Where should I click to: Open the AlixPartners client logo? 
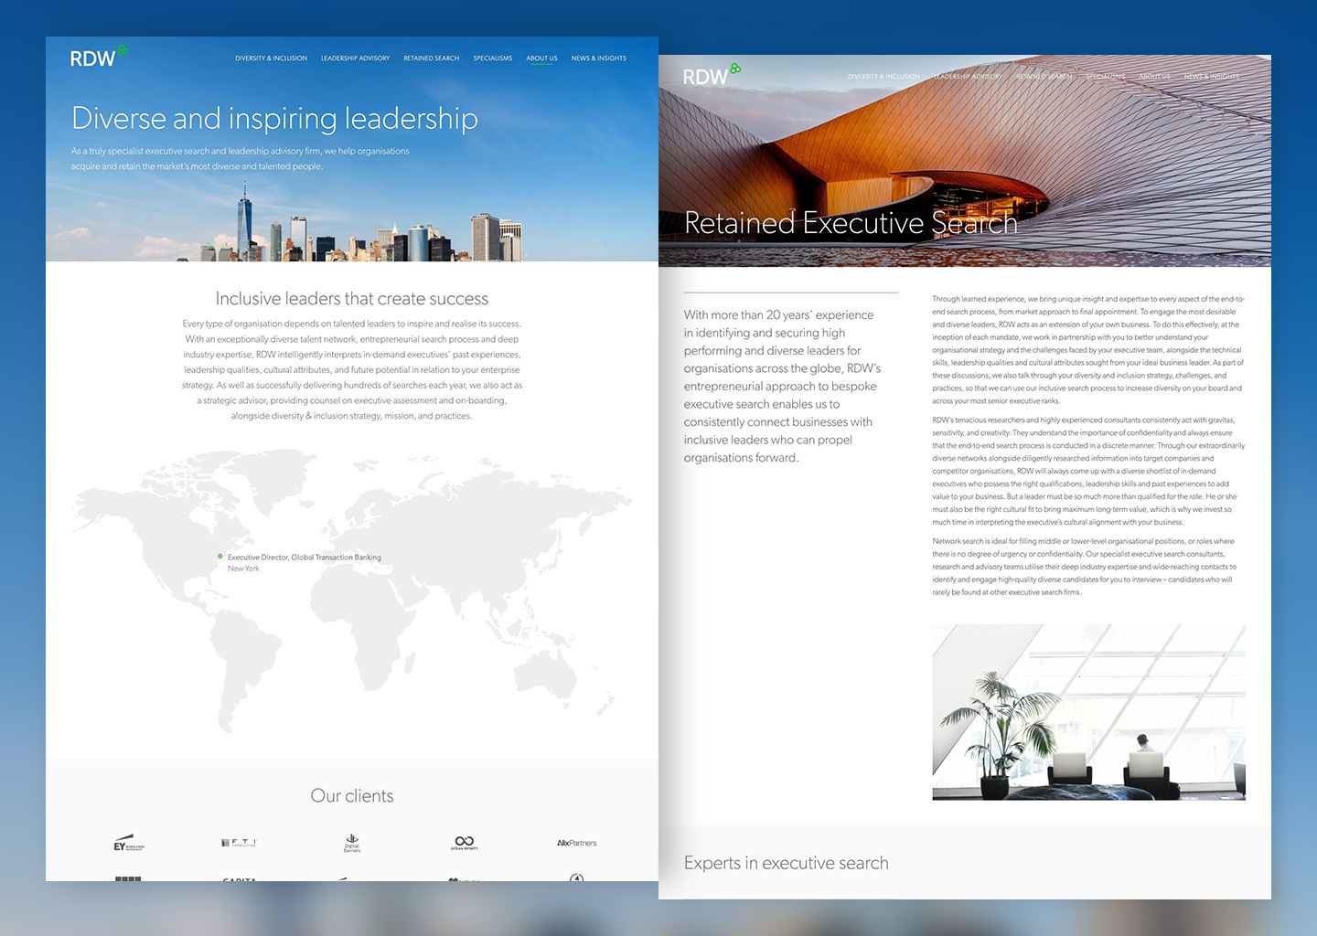576,843
